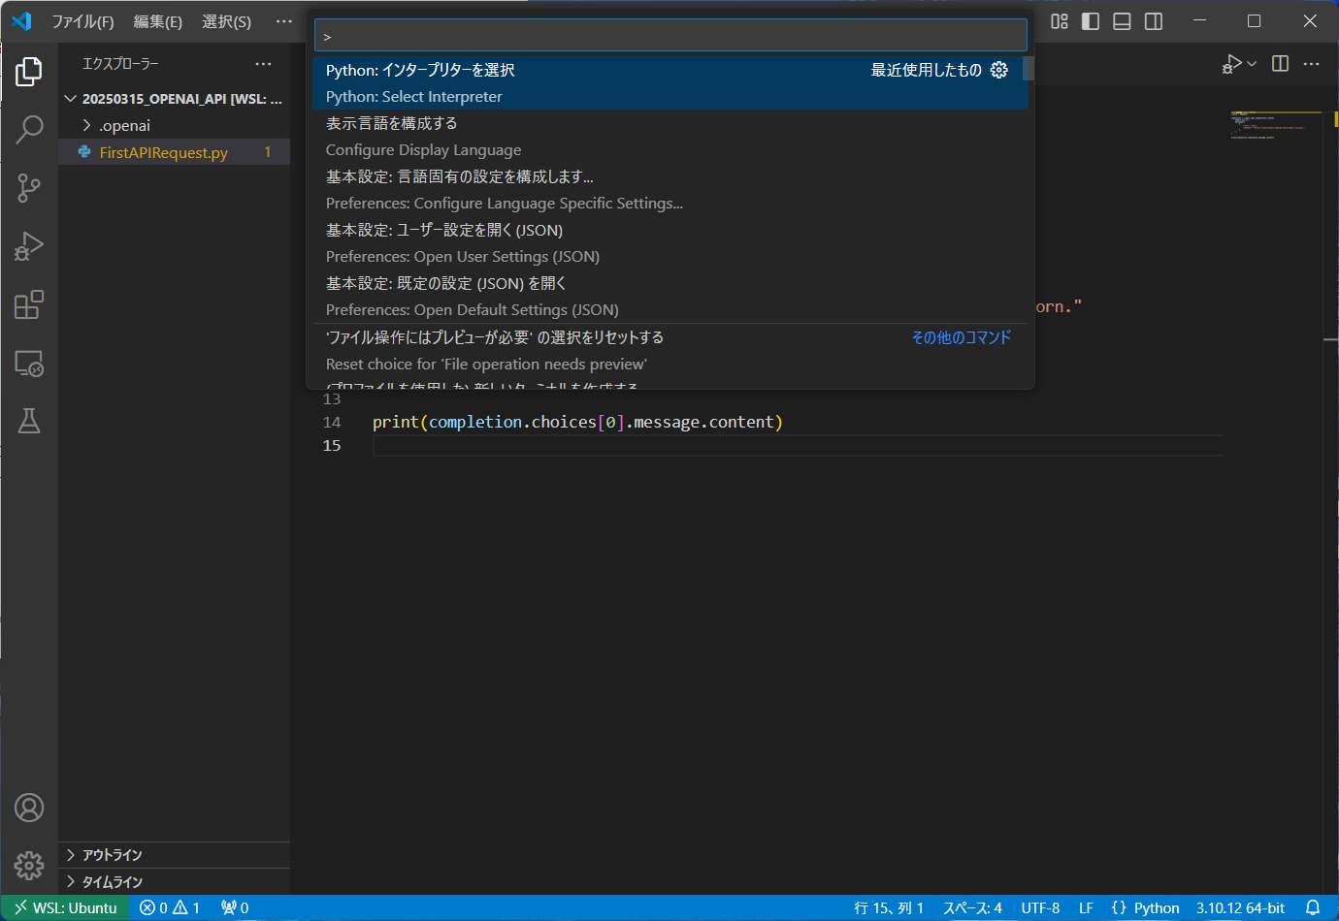Configure keybinding gear for Select Interpreter

click(999, 70)
